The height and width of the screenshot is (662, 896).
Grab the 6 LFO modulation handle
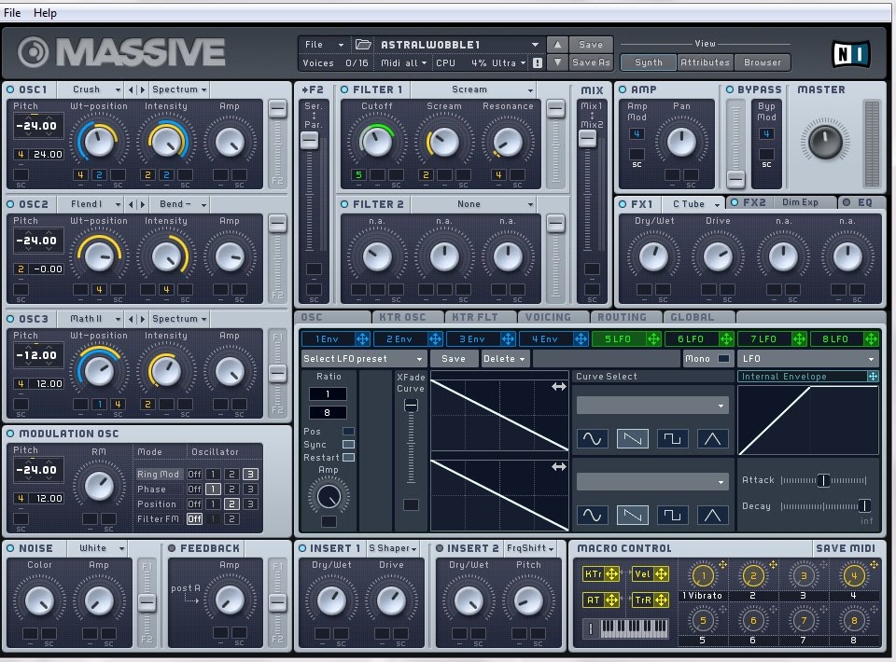tap(726, 339)
